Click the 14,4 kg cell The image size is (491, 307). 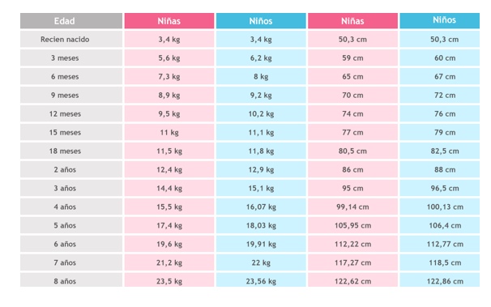pyautogui.click(x=169, y=188)
